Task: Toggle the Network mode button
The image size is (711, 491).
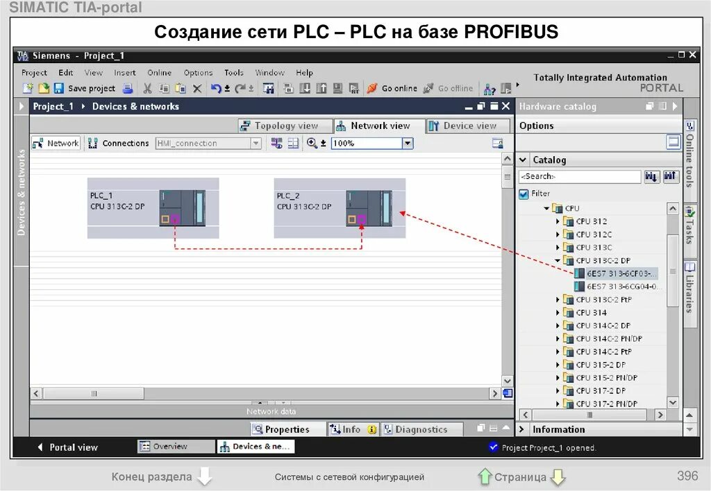Action: [x=56, y=143]
